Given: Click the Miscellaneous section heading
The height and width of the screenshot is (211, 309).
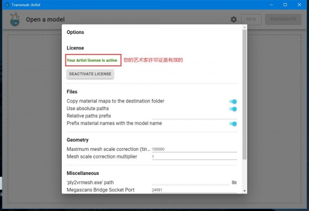Looking at the screenshot, I should (83, 173).
